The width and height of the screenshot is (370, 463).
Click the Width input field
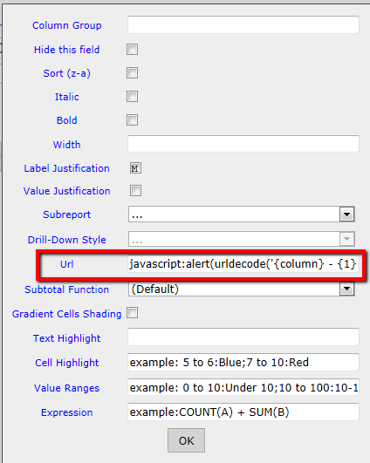[x=243, y=144]
